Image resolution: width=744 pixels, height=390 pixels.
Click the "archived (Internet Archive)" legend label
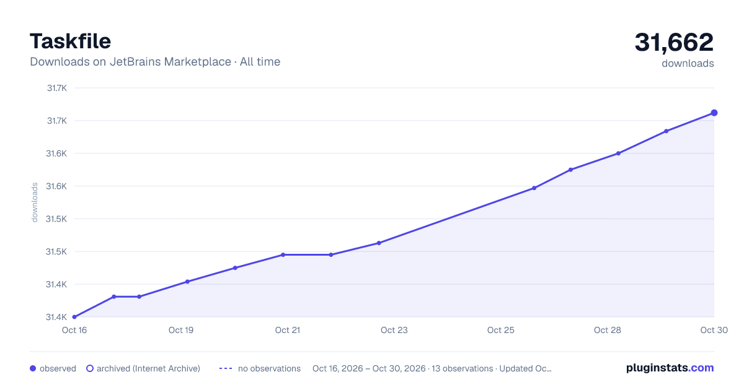pos(148,368)
